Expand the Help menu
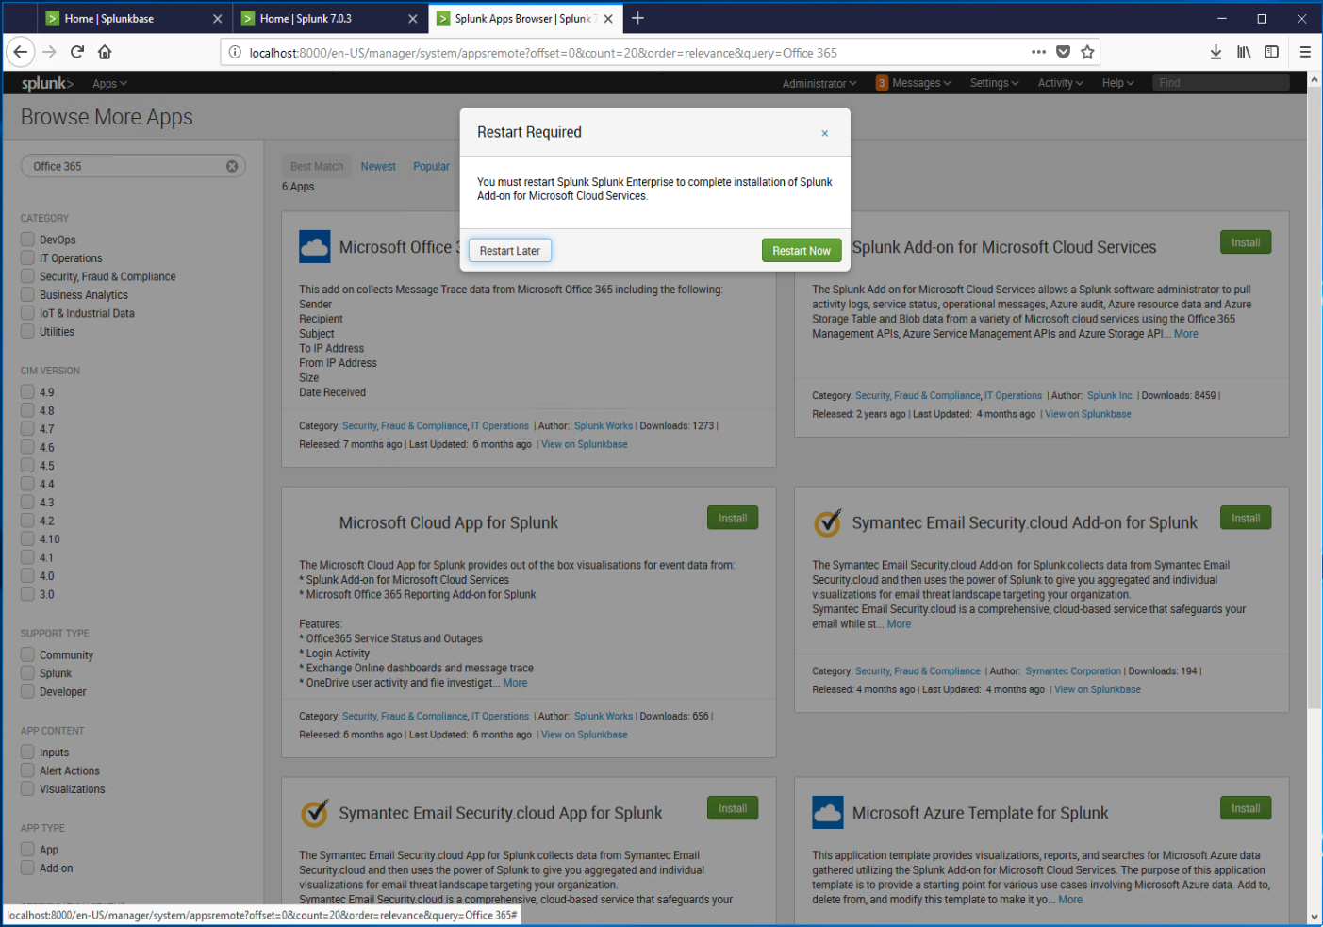Image resolution: width=1323 pixels, height=927 pixels. click(1116, 83)
